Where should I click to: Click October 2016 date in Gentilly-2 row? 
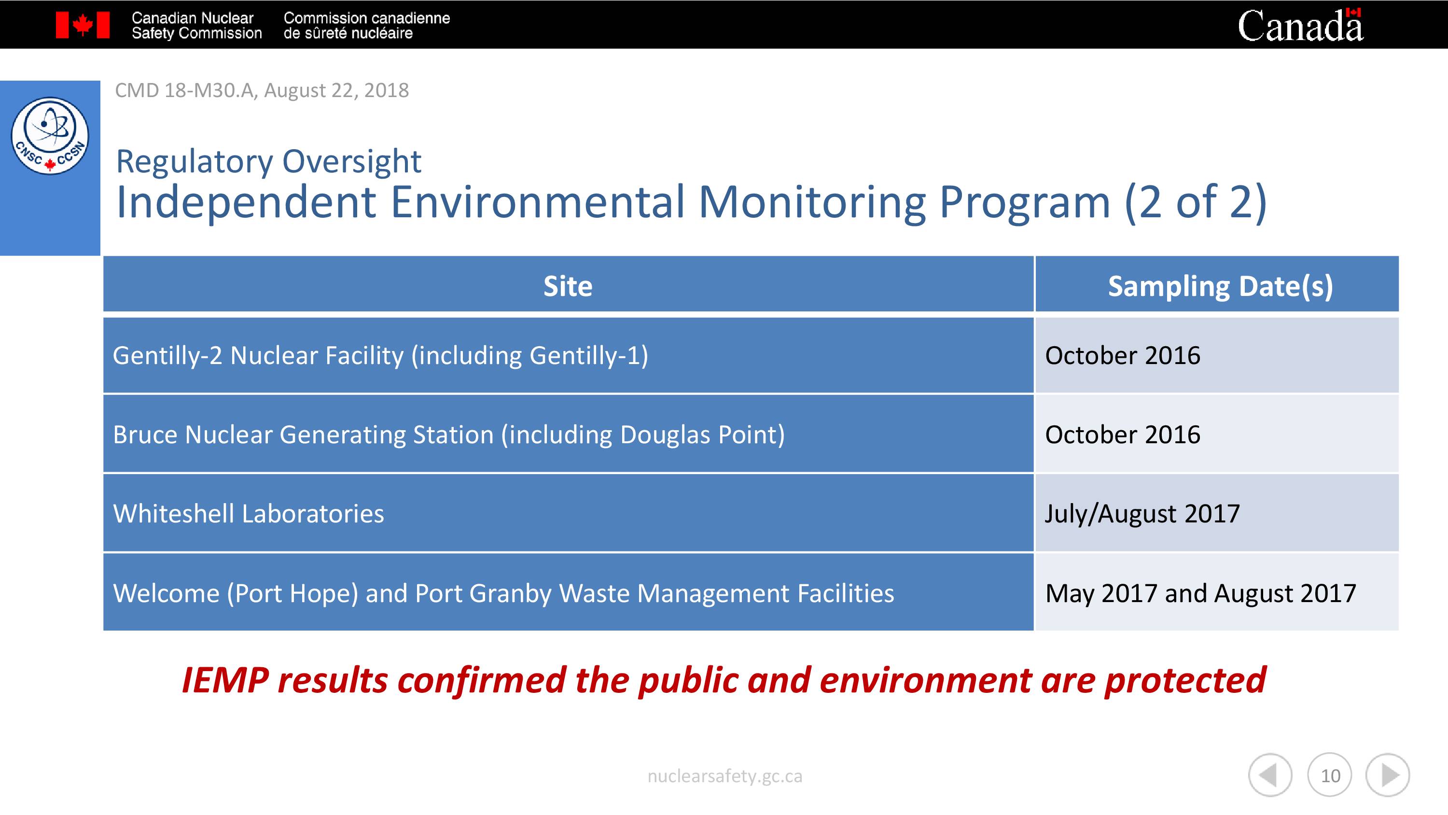coord(1217,355)
